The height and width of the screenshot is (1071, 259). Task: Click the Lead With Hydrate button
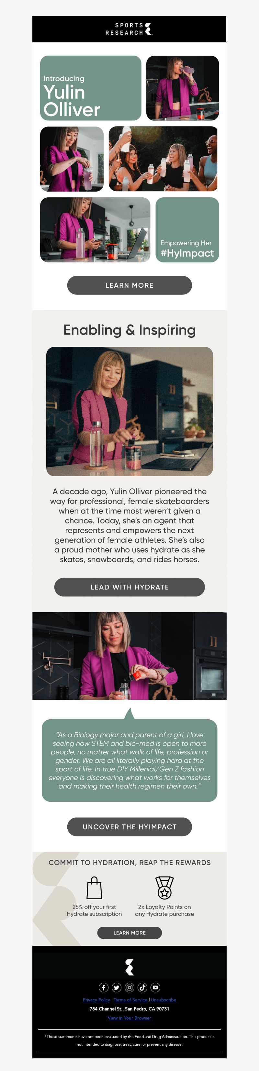129,587
